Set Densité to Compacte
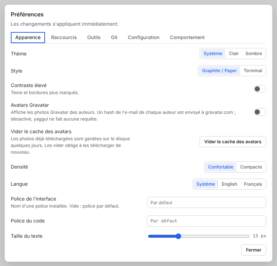 [x=251, y=167]
